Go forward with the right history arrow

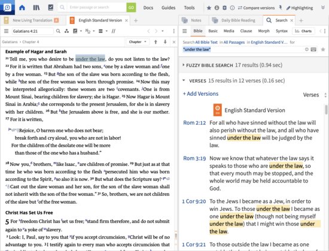pyautogui.click(x=156, y=31)
